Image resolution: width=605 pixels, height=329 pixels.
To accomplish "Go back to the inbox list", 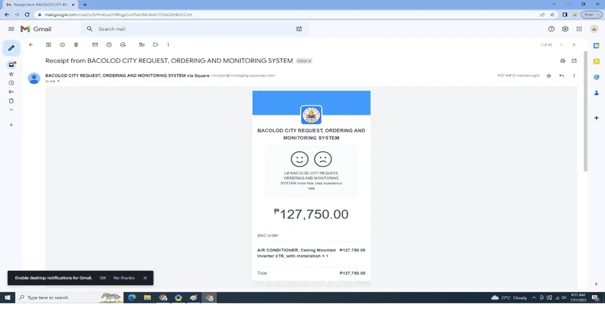I will point(31,45).
